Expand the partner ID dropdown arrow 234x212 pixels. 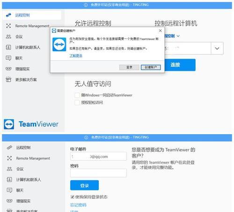click(217, 48)
